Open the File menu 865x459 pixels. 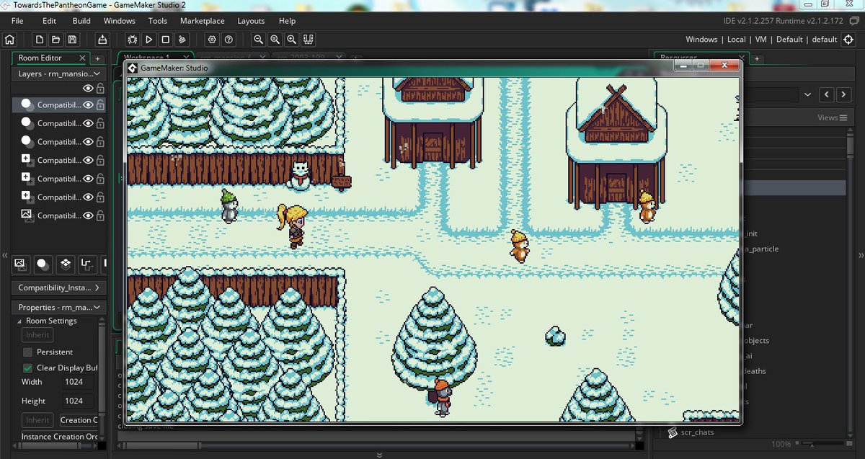coord(17,21)
